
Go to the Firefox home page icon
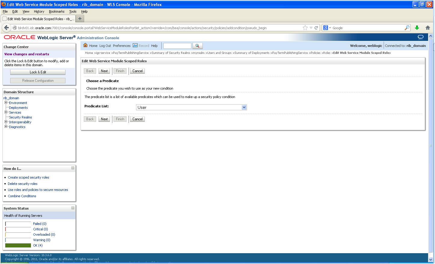tap(428, 28)
